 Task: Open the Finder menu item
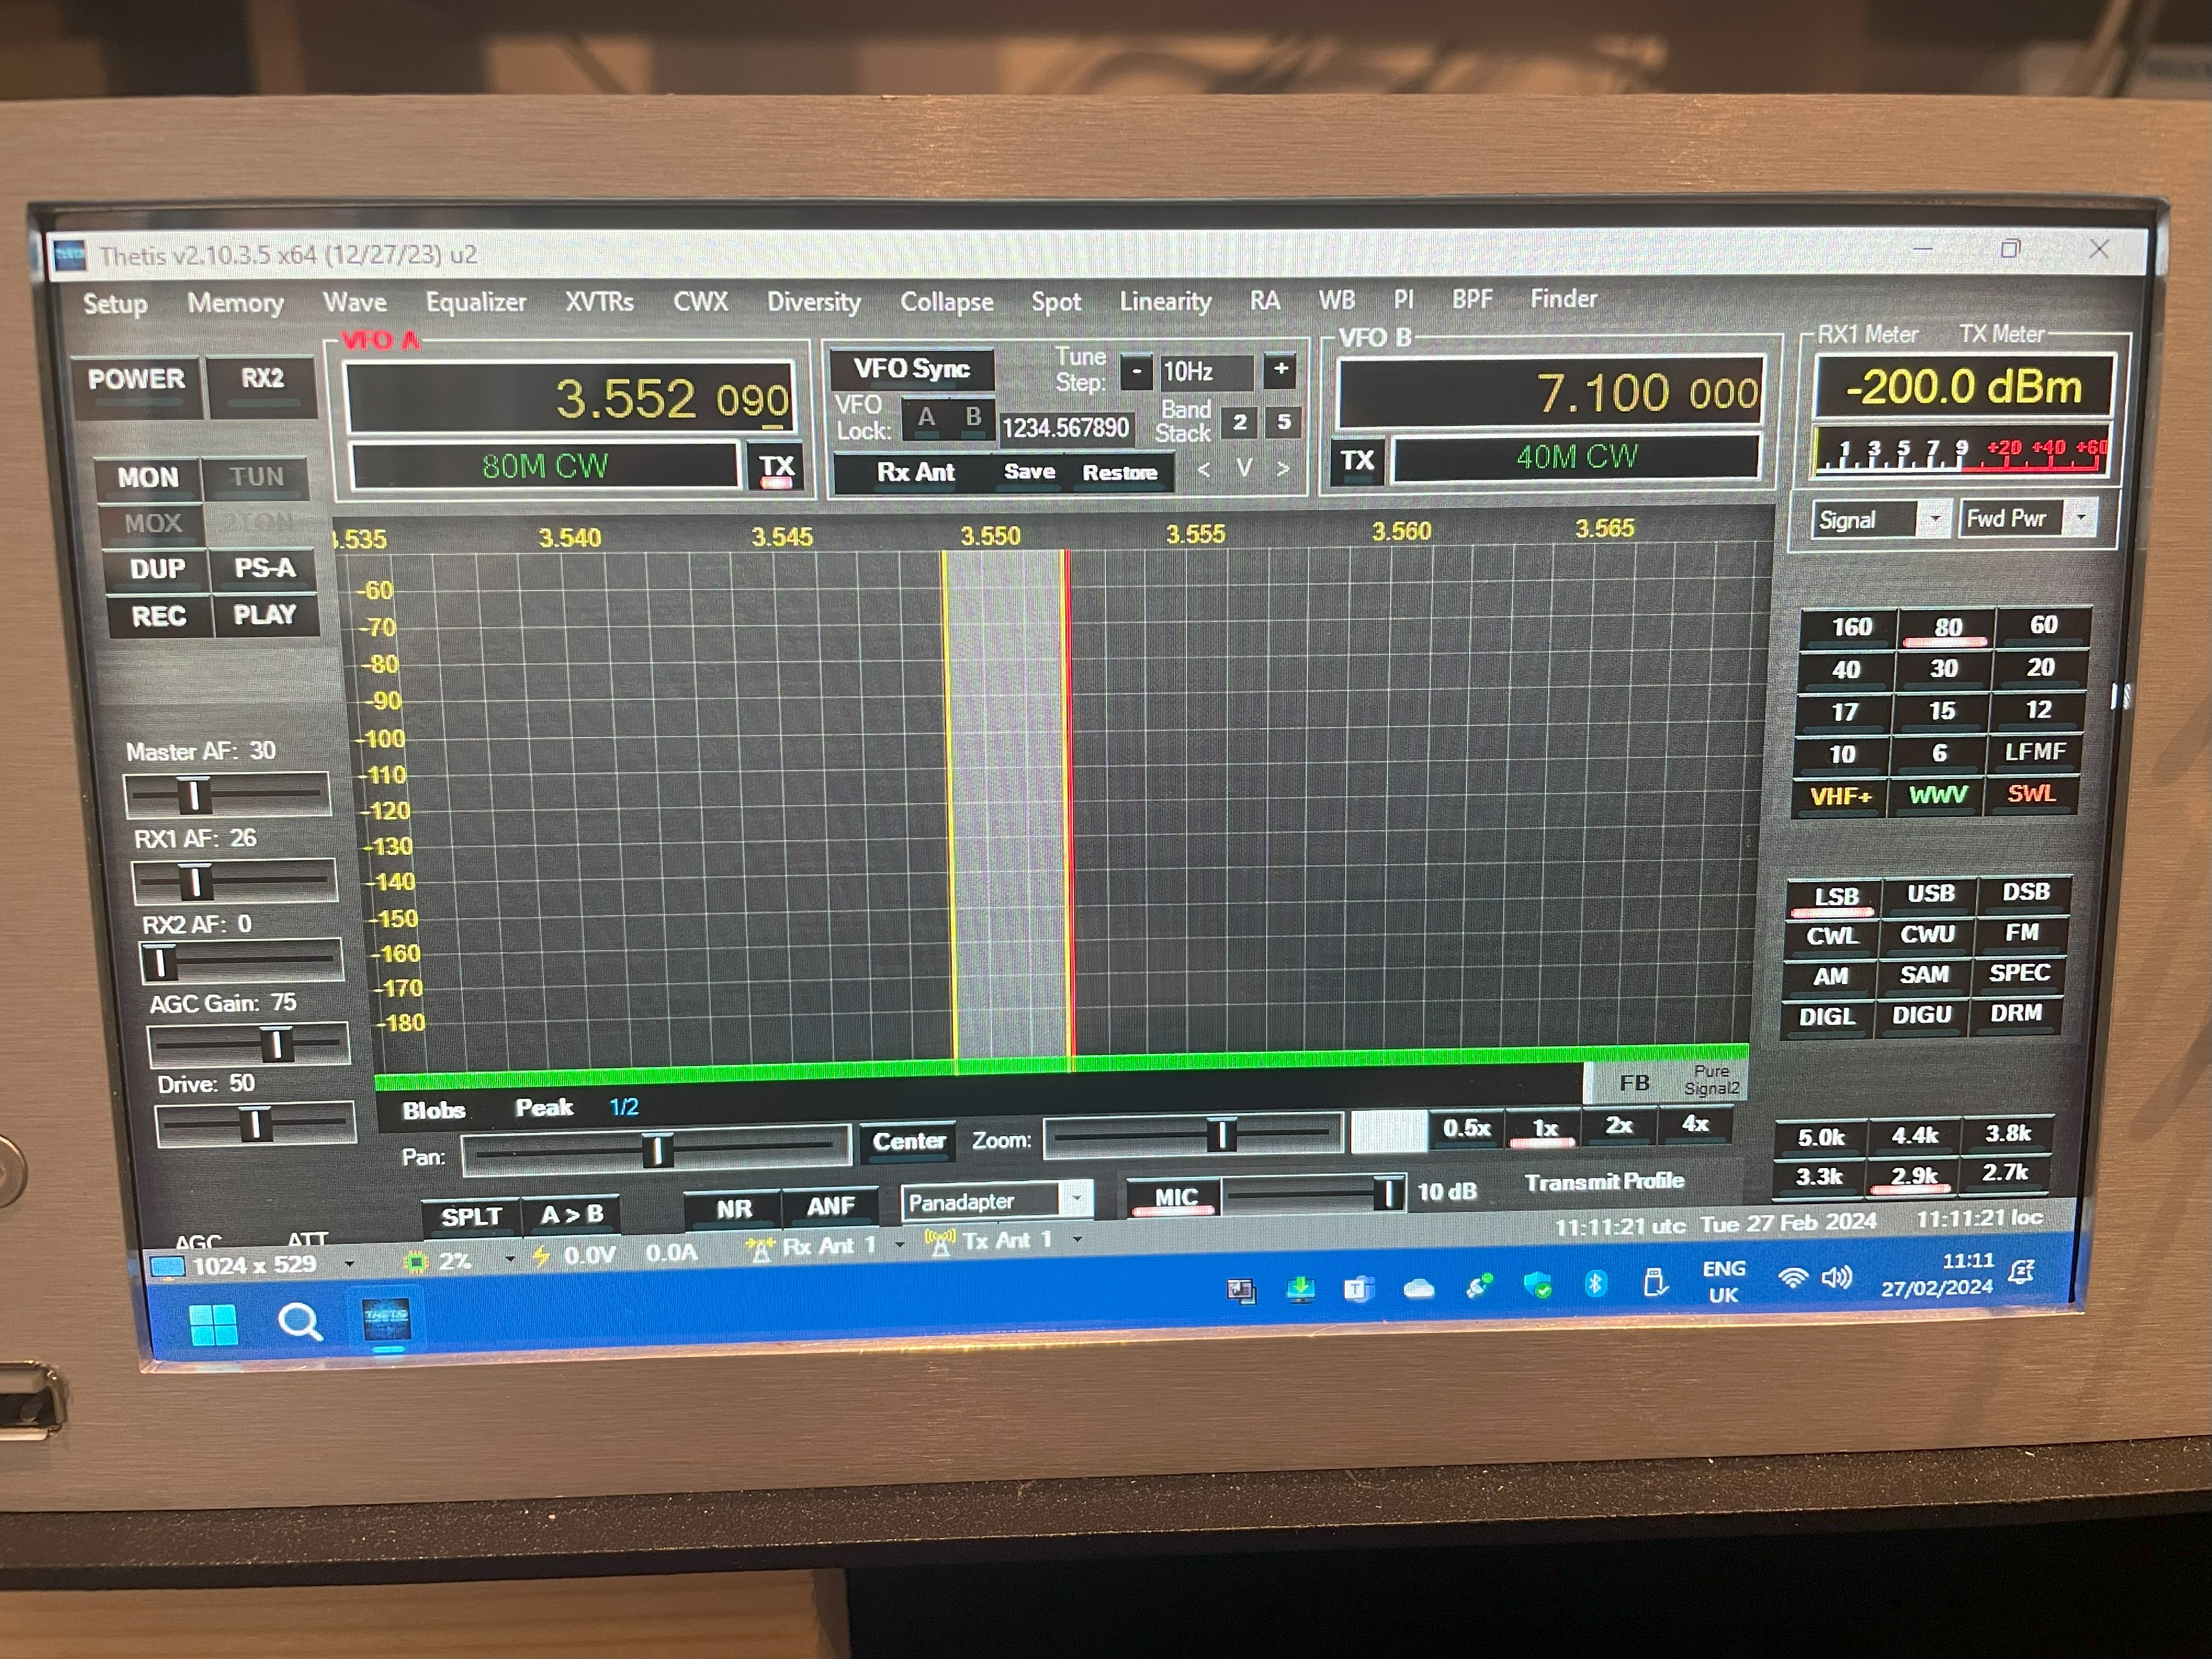(1564, 298)
